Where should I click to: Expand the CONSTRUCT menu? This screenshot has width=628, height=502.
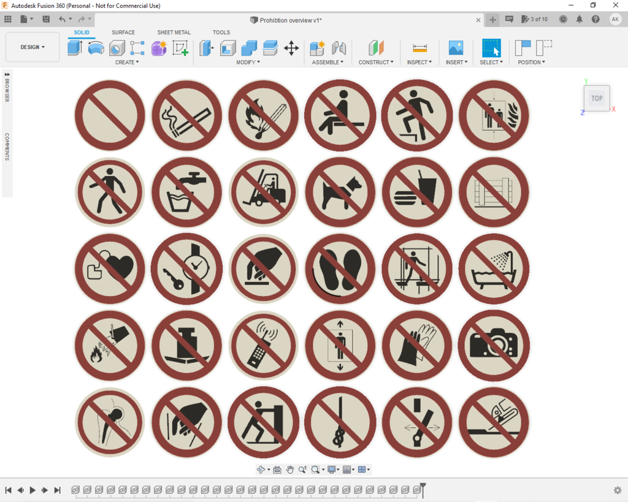376,62
